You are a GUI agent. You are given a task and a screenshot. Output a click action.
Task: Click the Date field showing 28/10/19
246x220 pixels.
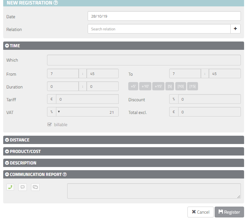coord(164,16)
